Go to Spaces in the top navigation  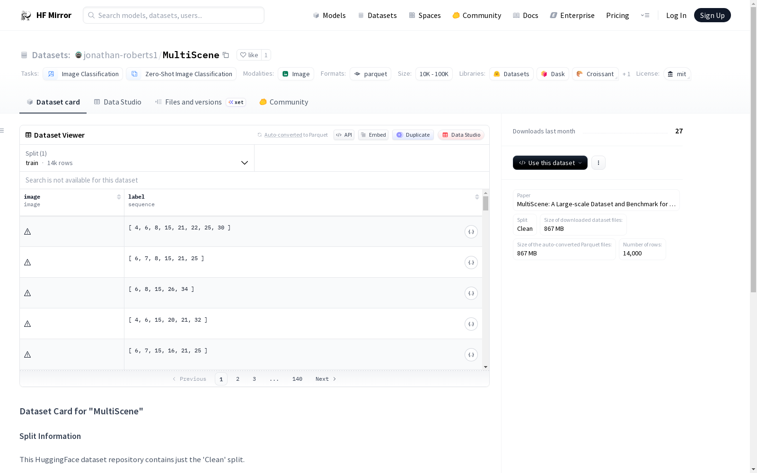point(425,16)
